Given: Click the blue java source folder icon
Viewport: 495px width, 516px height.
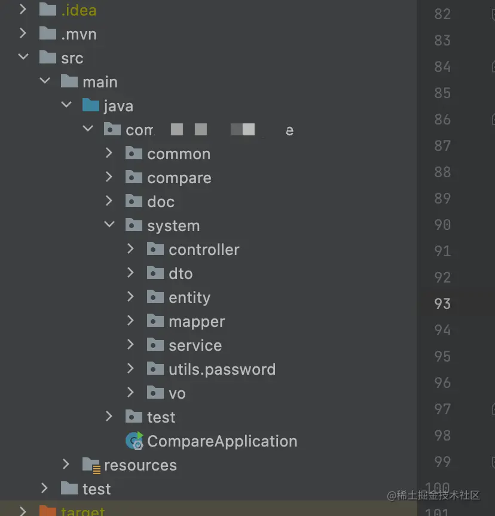Looking at the screenshot, I should pos(91,106).
